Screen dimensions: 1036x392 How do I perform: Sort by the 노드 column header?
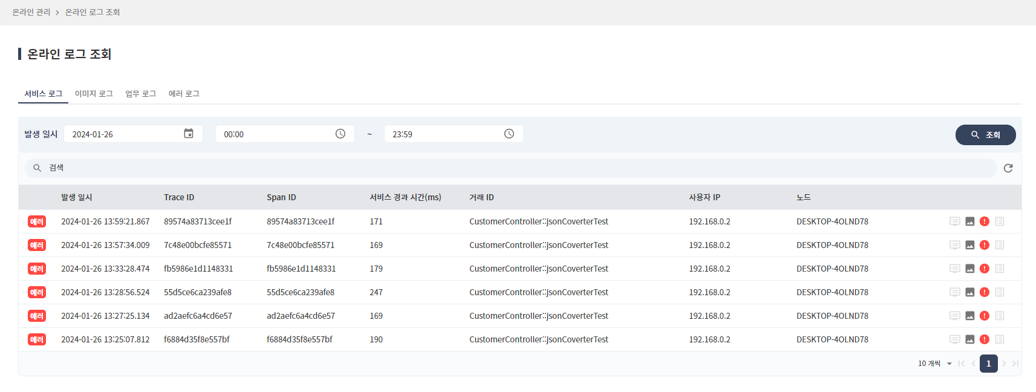point(803,197)
